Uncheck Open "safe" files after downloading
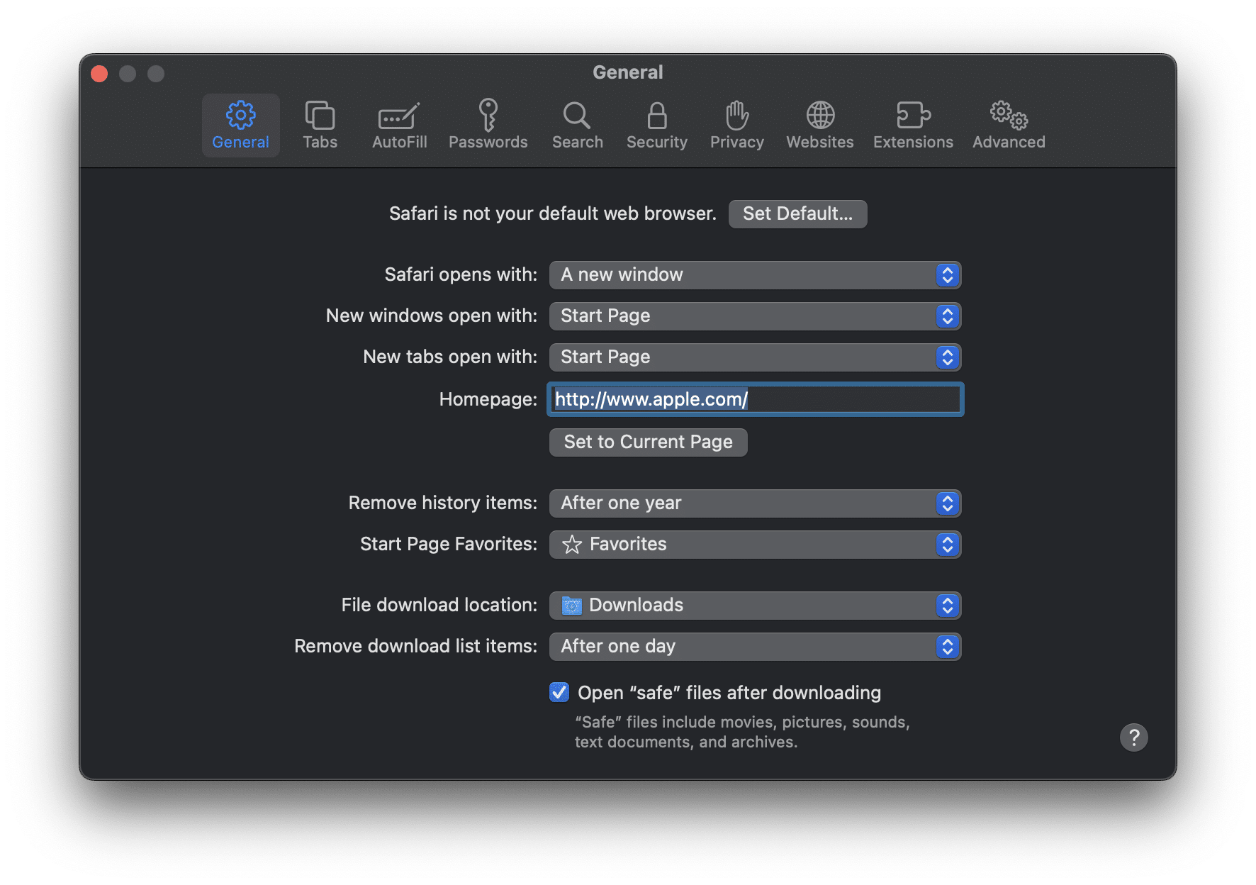 pyautogui.click(x=559, y=692)
